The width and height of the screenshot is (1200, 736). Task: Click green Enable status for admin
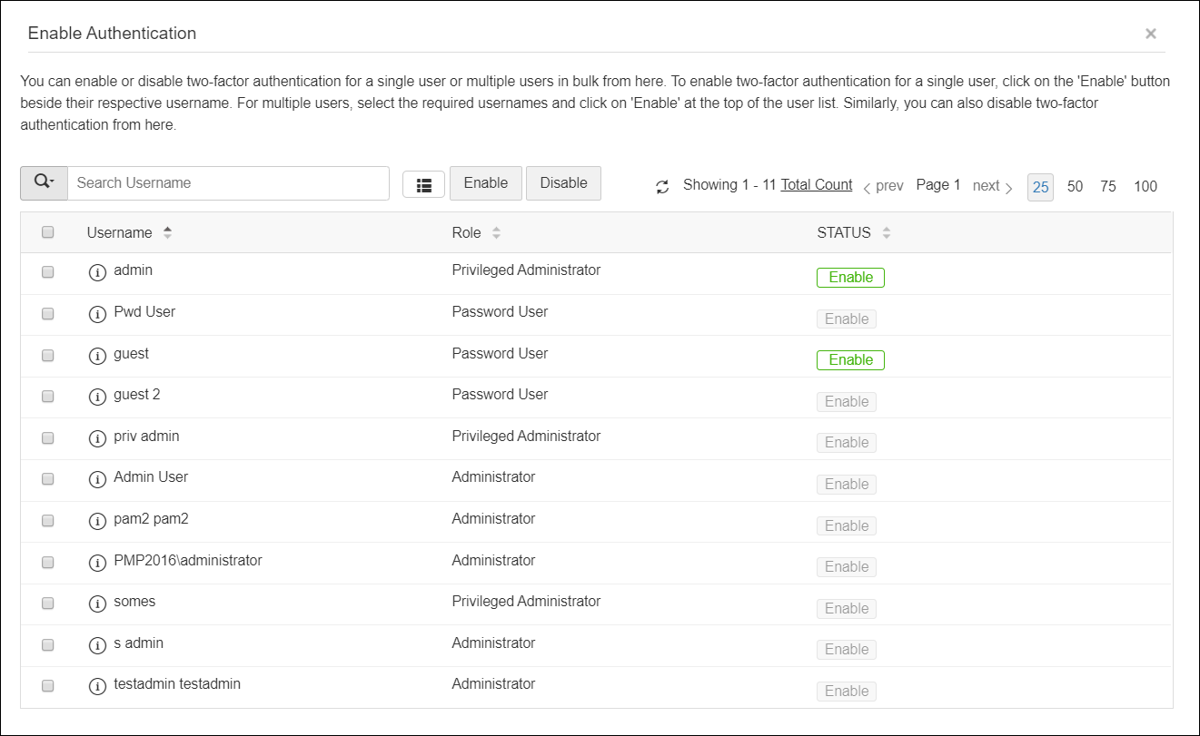point(850,278)
